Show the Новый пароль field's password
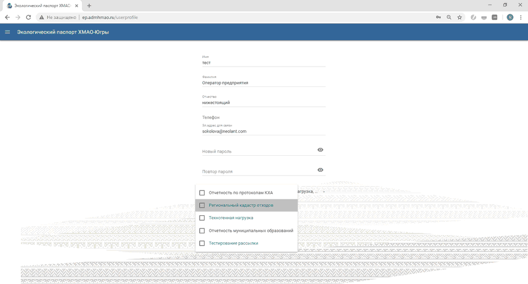528x284 pixels. click(320, 150)
